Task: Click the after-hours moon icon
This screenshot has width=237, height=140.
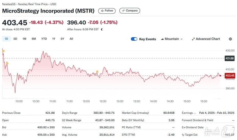Action: (102, 29)
